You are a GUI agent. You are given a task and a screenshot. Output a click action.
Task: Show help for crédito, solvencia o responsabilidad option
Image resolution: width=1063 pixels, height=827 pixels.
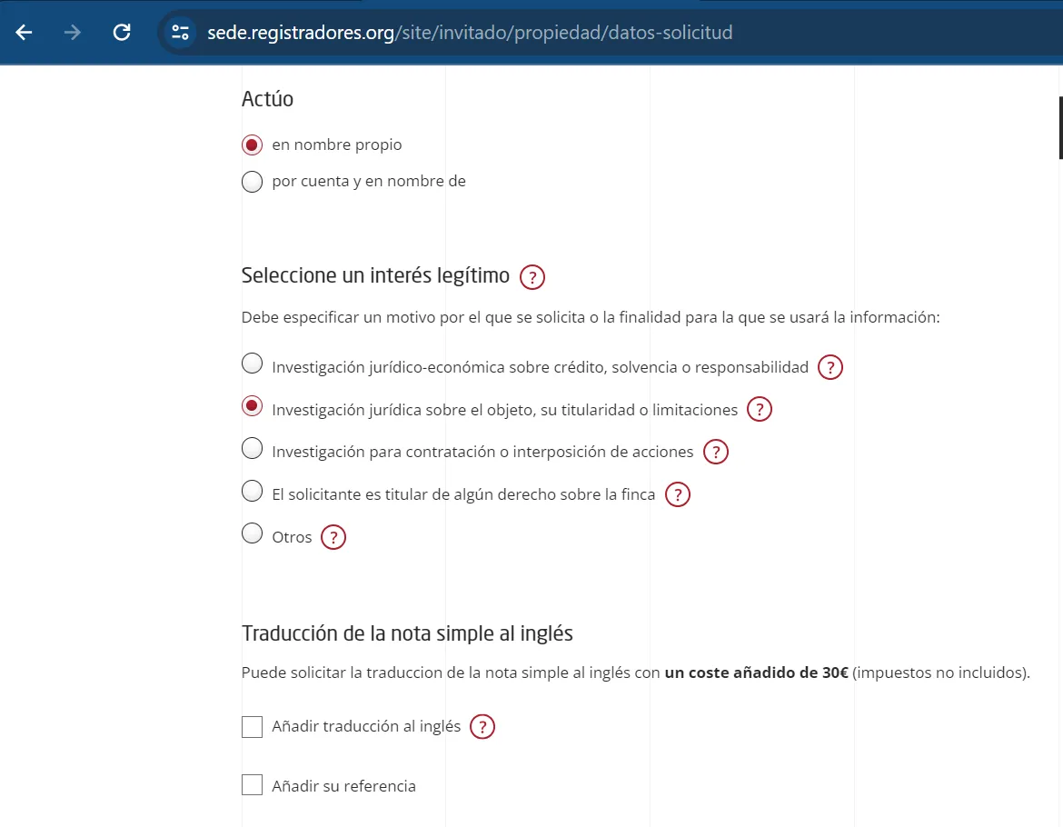coord(830,368)
